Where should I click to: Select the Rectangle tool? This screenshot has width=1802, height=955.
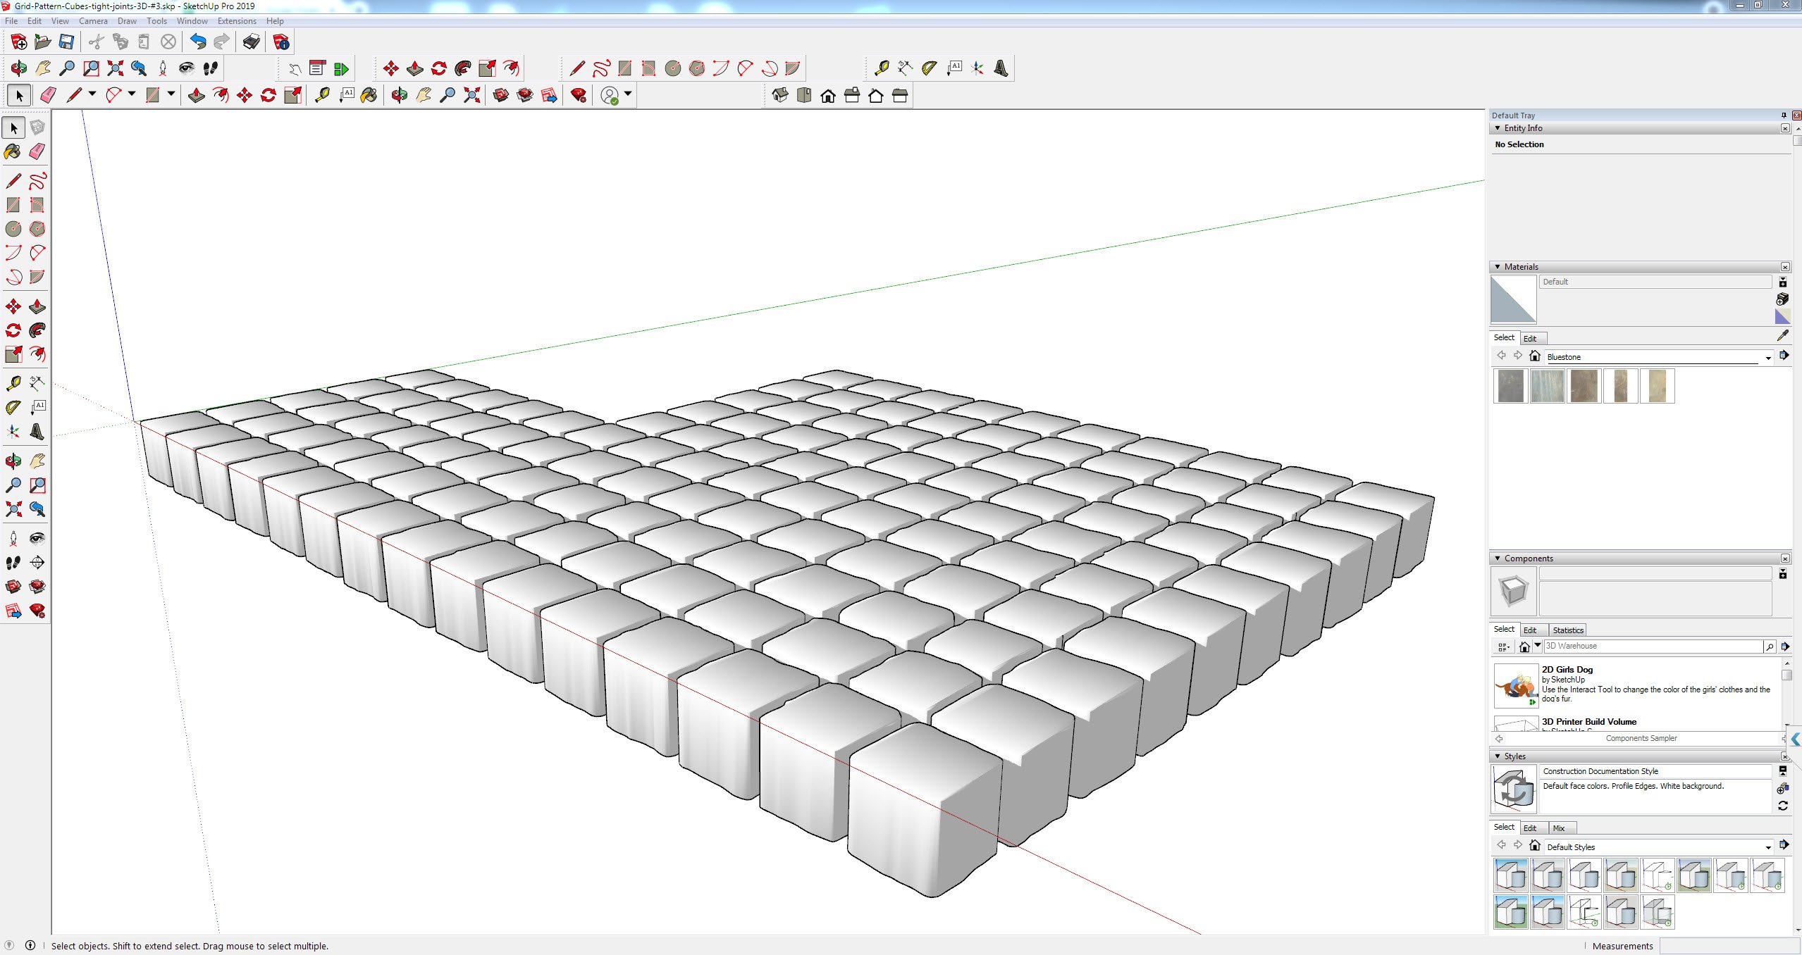(13, 204)
